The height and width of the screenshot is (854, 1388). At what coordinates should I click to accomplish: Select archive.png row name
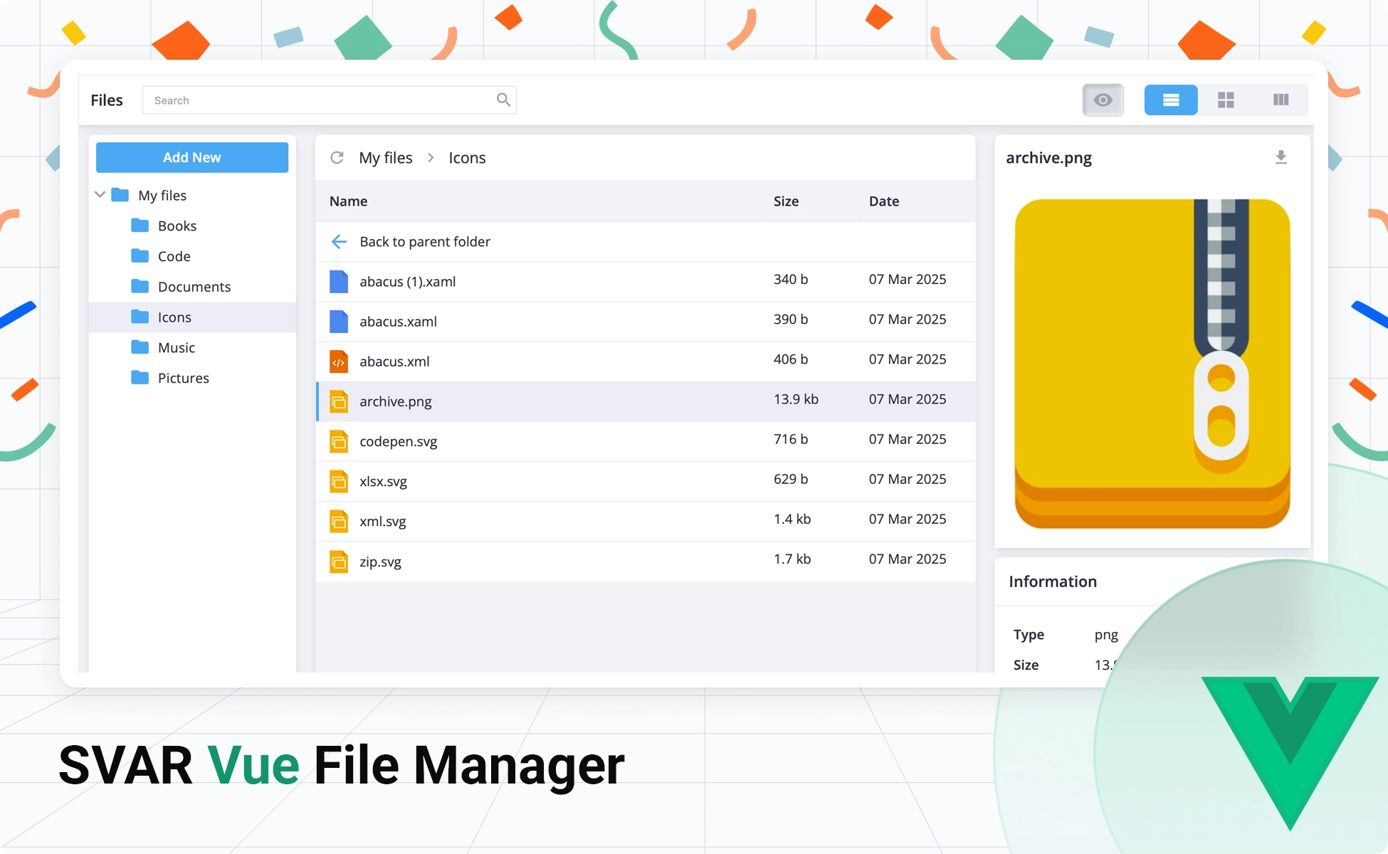coord(396,401)
